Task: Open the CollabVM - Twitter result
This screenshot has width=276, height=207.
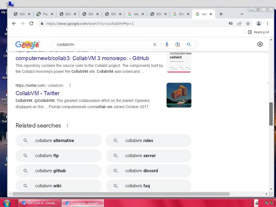Action: click(x=37, y=93)
